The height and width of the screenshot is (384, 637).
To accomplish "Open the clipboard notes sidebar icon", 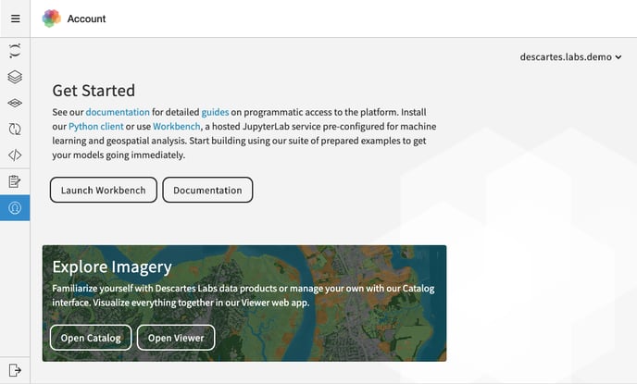I will [15, 181].
